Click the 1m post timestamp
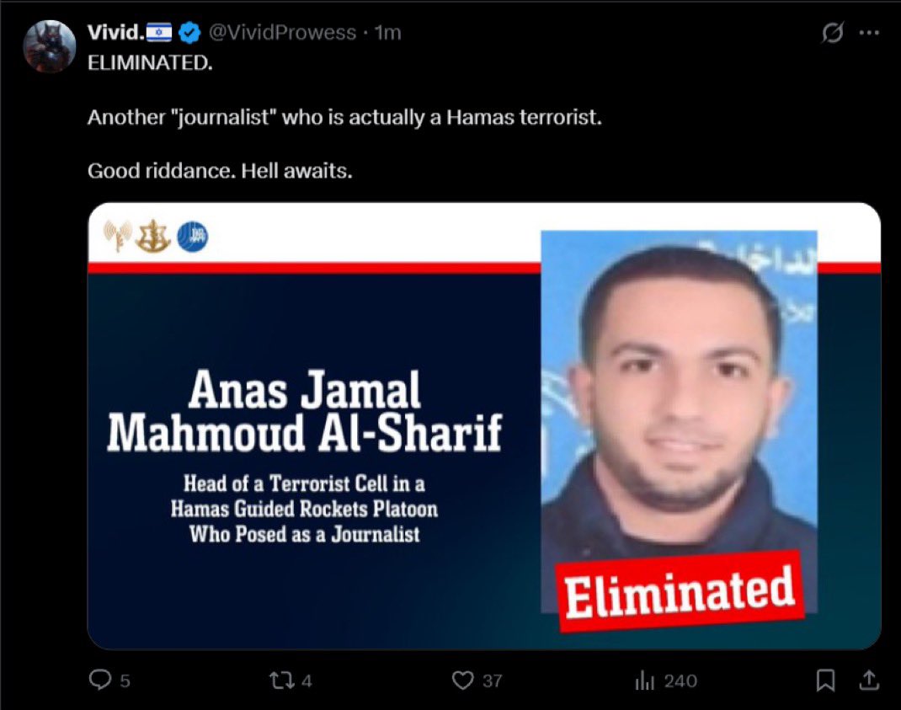 (x=388, y=33)
